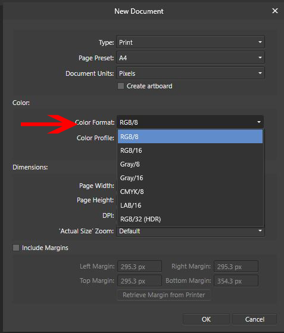
Task: Pick RGB/32 (HDR) color format
Action: coord(190,219)
